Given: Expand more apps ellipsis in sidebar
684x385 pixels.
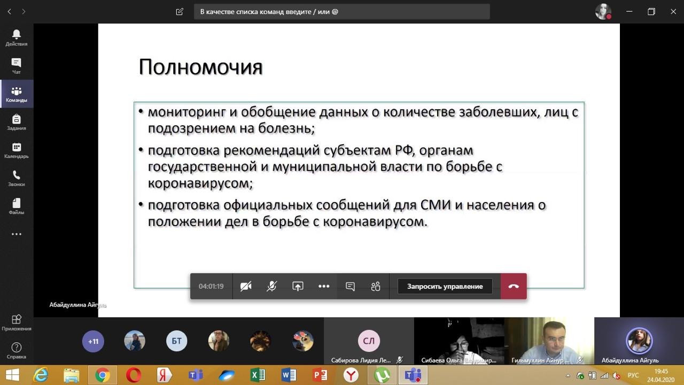Looking at the screenshot, I should click(x=16, y=234).
